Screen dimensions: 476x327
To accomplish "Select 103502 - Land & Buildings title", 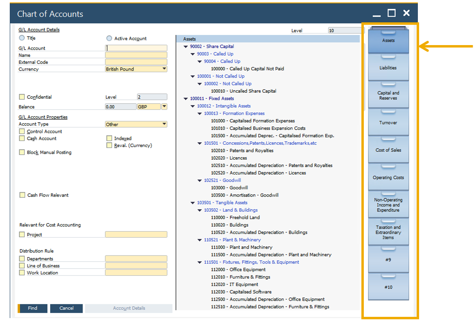I will pyautogui.click(x=231, y=210).
